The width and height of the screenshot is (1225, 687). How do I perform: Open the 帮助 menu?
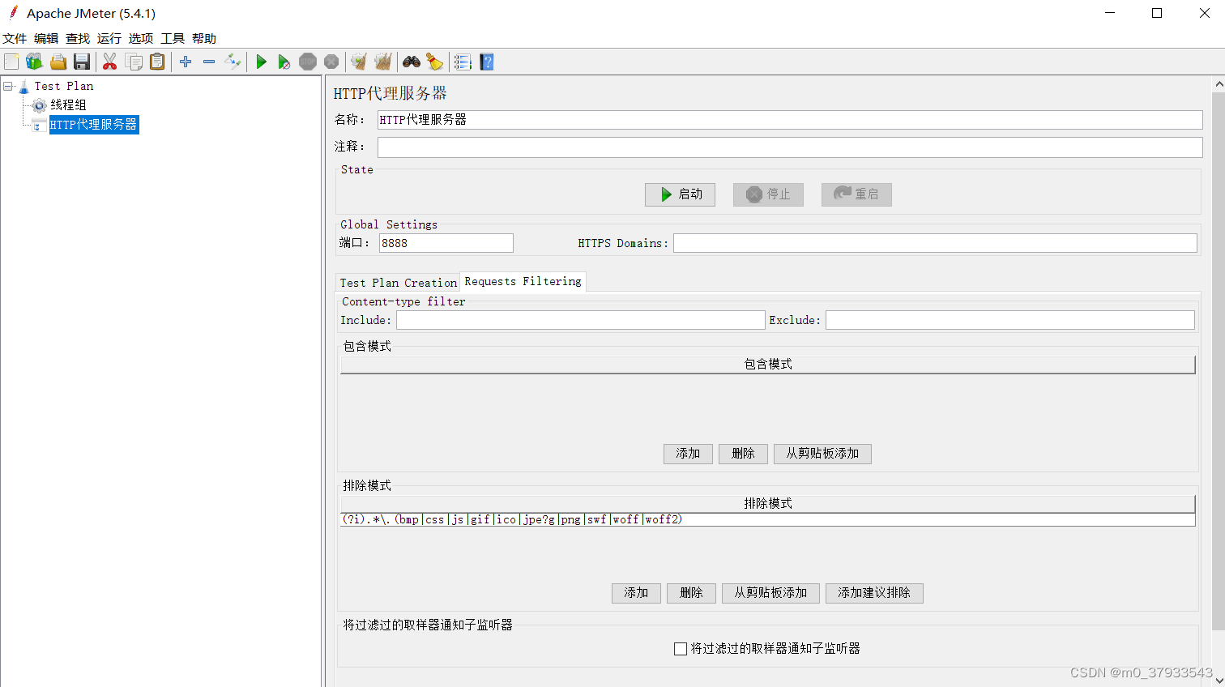click(x=204, y=38)
